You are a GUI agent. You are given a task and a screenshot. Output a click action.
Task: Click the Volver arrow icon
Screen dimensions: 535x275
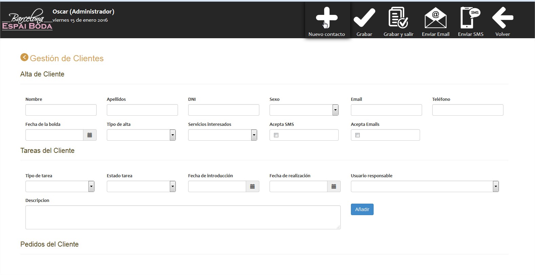click(502, 18)
